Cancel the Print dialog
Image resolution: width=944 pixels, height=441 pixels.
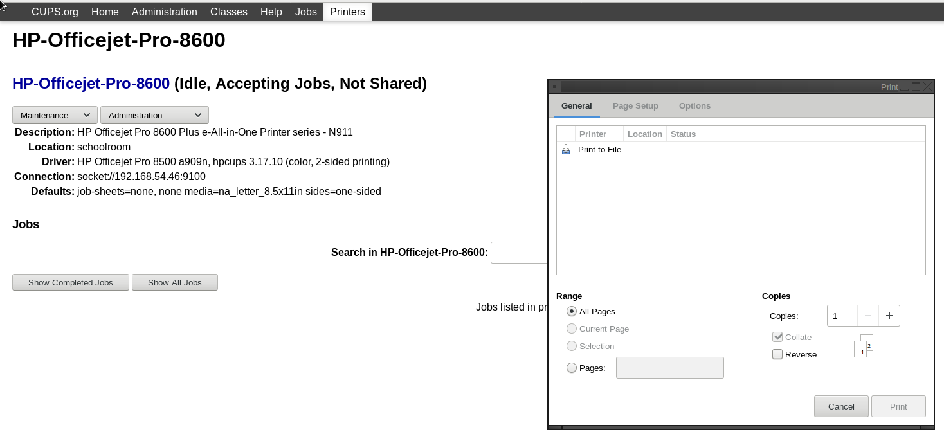841,406
